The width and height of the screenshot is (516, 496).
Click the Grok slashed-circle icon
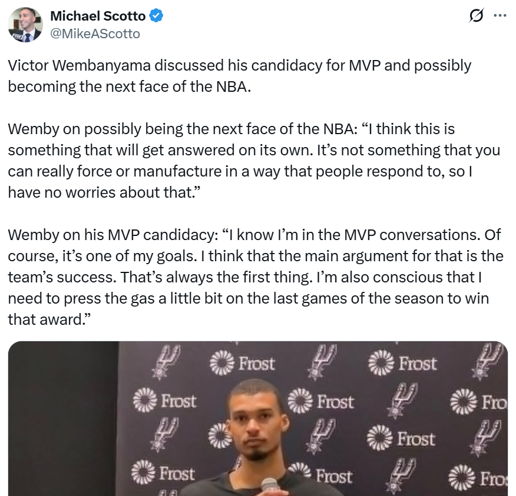[x=474, y=16]
